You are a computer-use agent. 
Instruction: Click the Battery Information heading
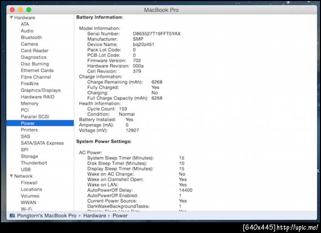(x=100, y=18)
